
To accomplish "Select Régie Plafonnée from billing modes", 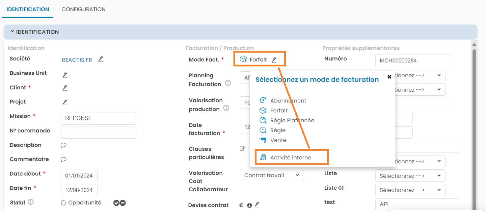I will tap(292, 120).
